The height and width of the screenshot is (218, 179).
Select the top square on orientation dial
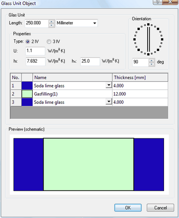coord(148,24)
